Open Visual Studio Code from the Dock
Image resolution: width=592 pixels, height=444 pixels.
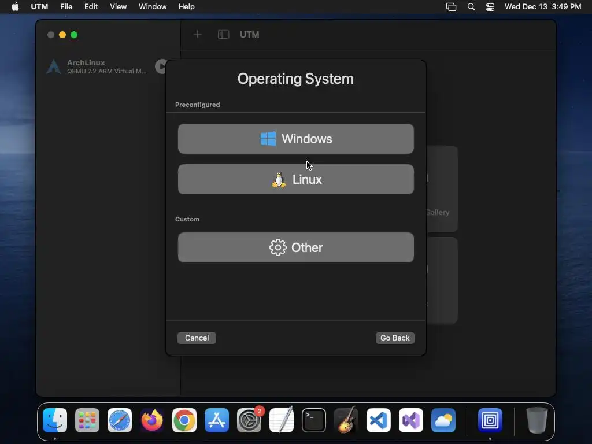378,420
